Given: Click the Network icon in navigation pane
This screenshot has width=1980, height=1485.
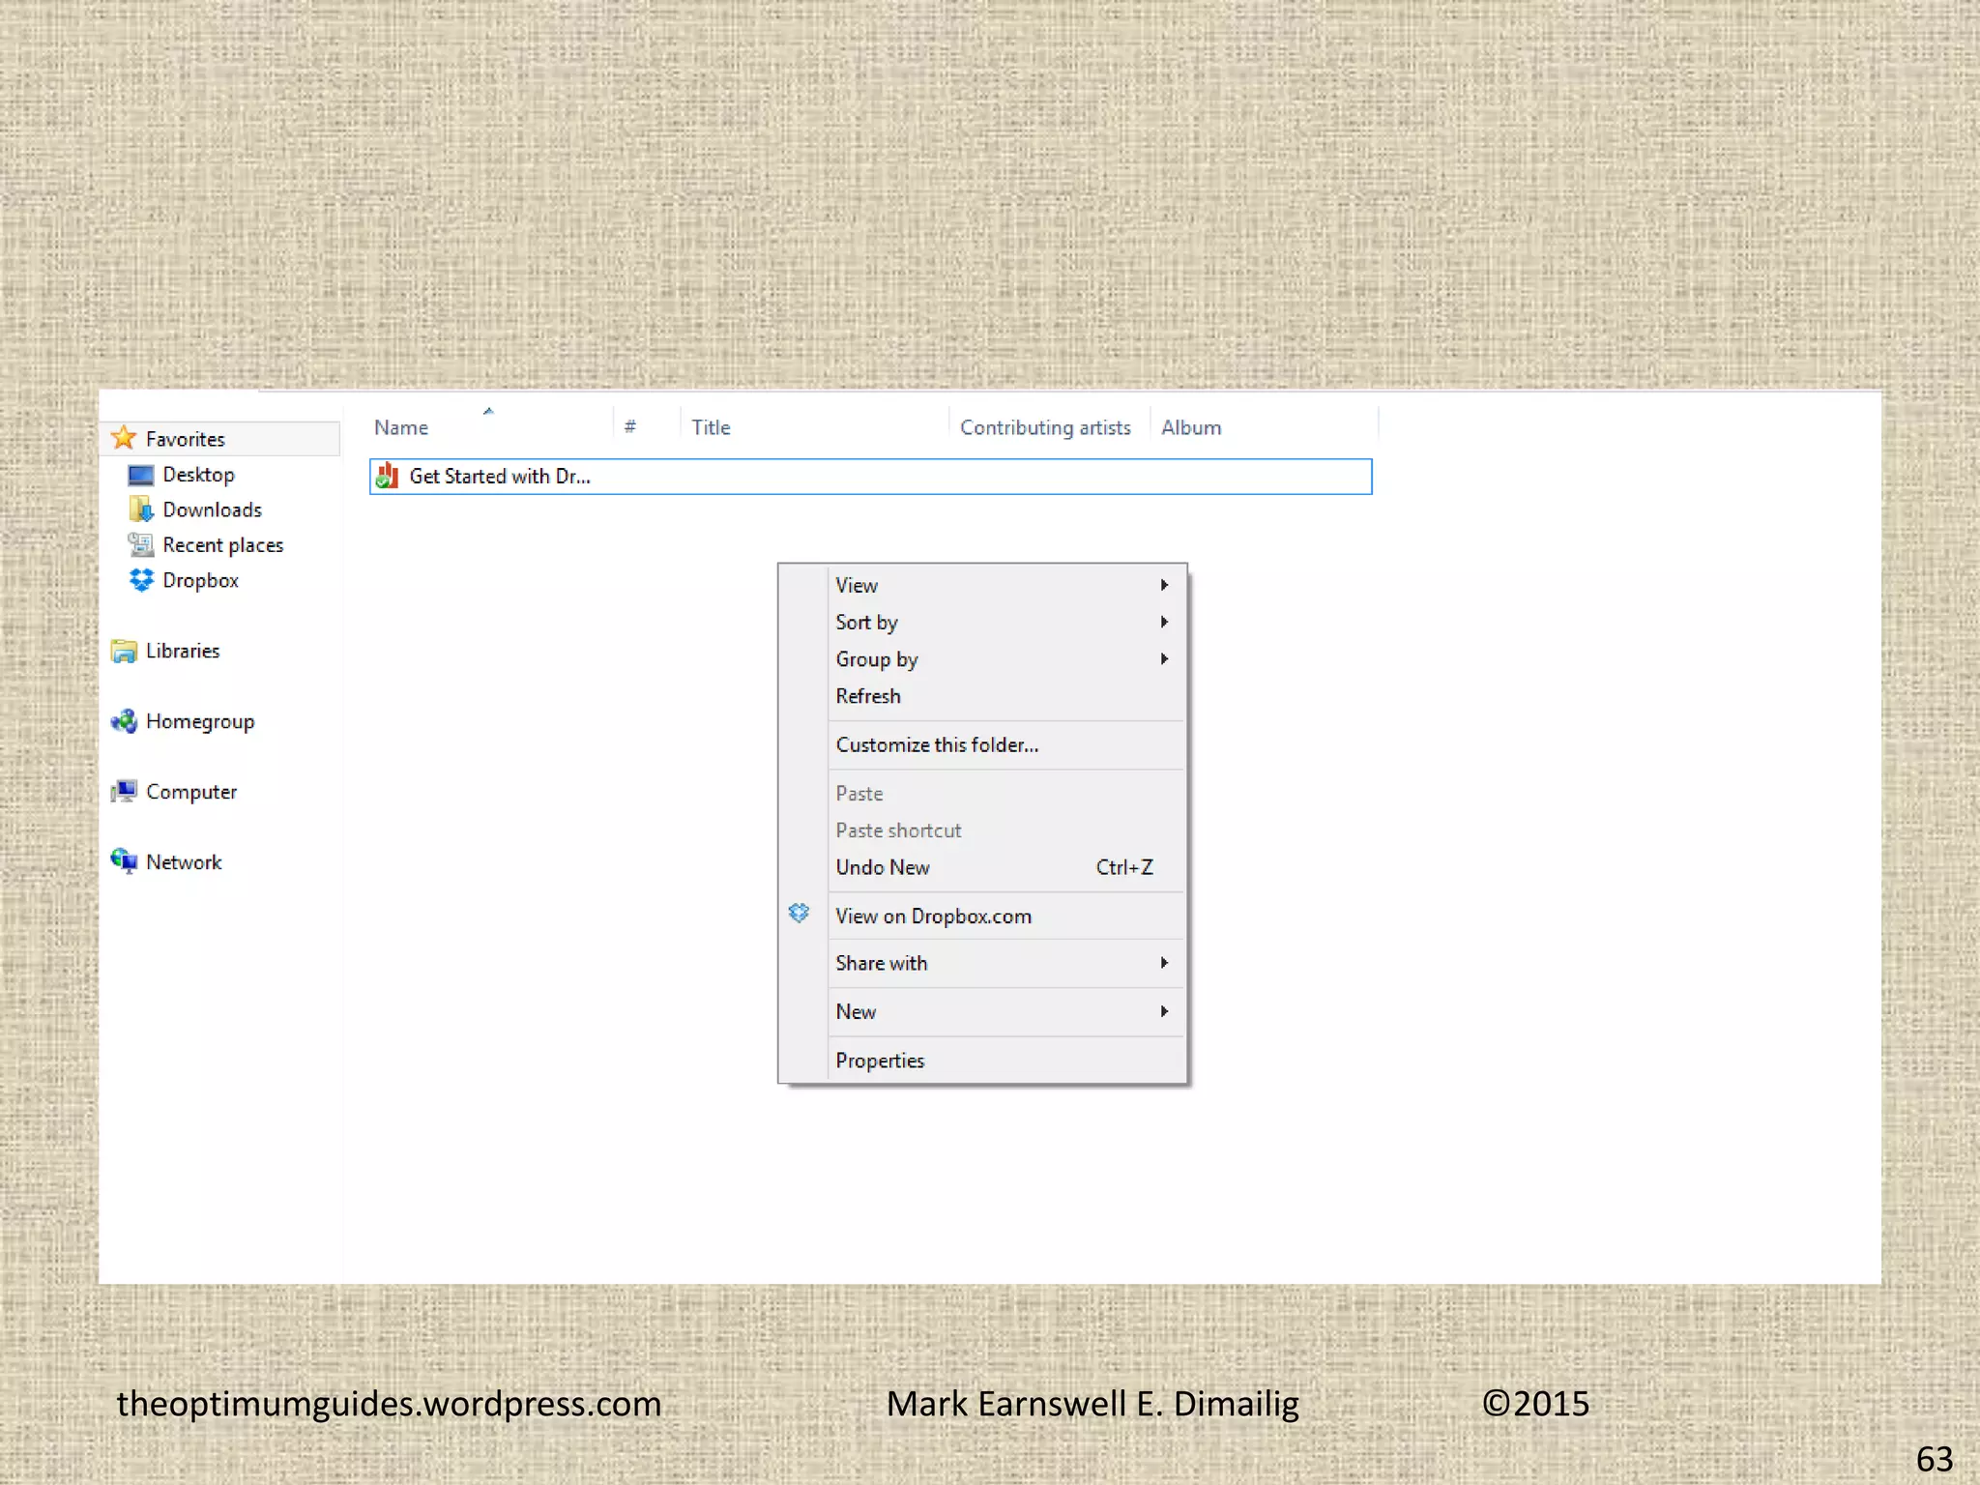Looking at the screenshot, I should [124, 861].
